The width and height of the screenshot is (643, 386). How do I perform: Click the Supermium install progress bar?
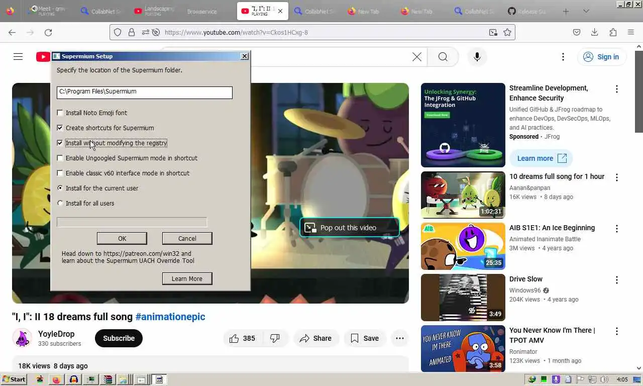pyautogui.click(x=132, y=222)
